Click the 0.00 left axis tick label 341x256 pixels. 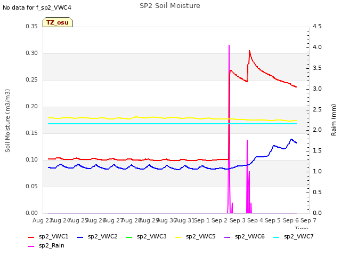coord(32,213)
